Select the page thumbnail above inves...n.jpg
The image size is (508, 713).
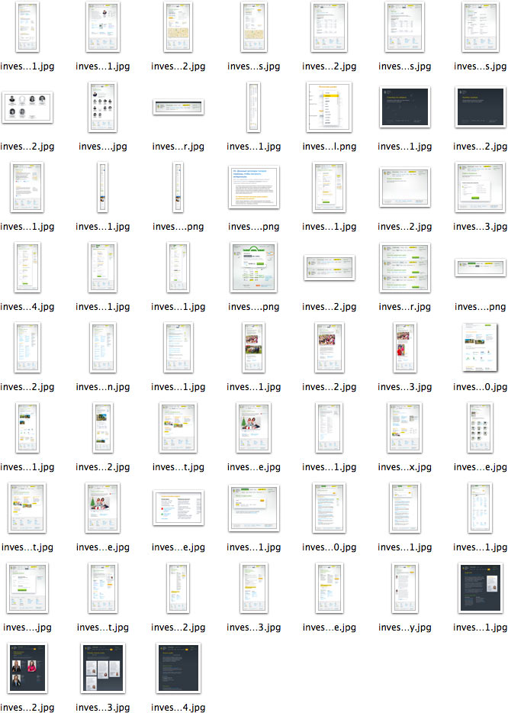103,347
